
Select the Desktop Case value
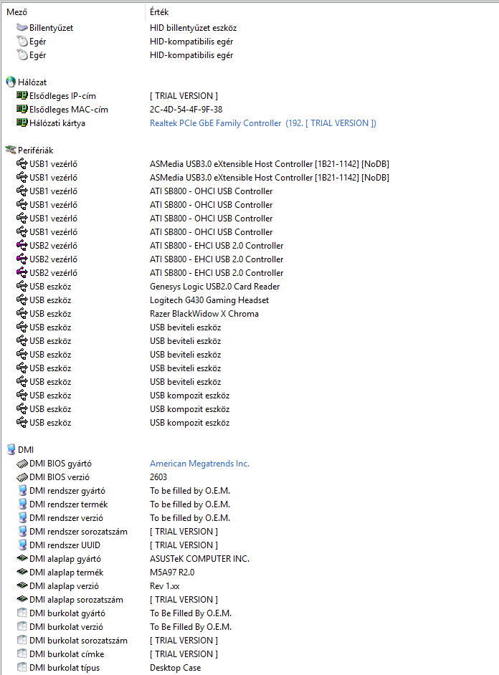click(175, 668)
